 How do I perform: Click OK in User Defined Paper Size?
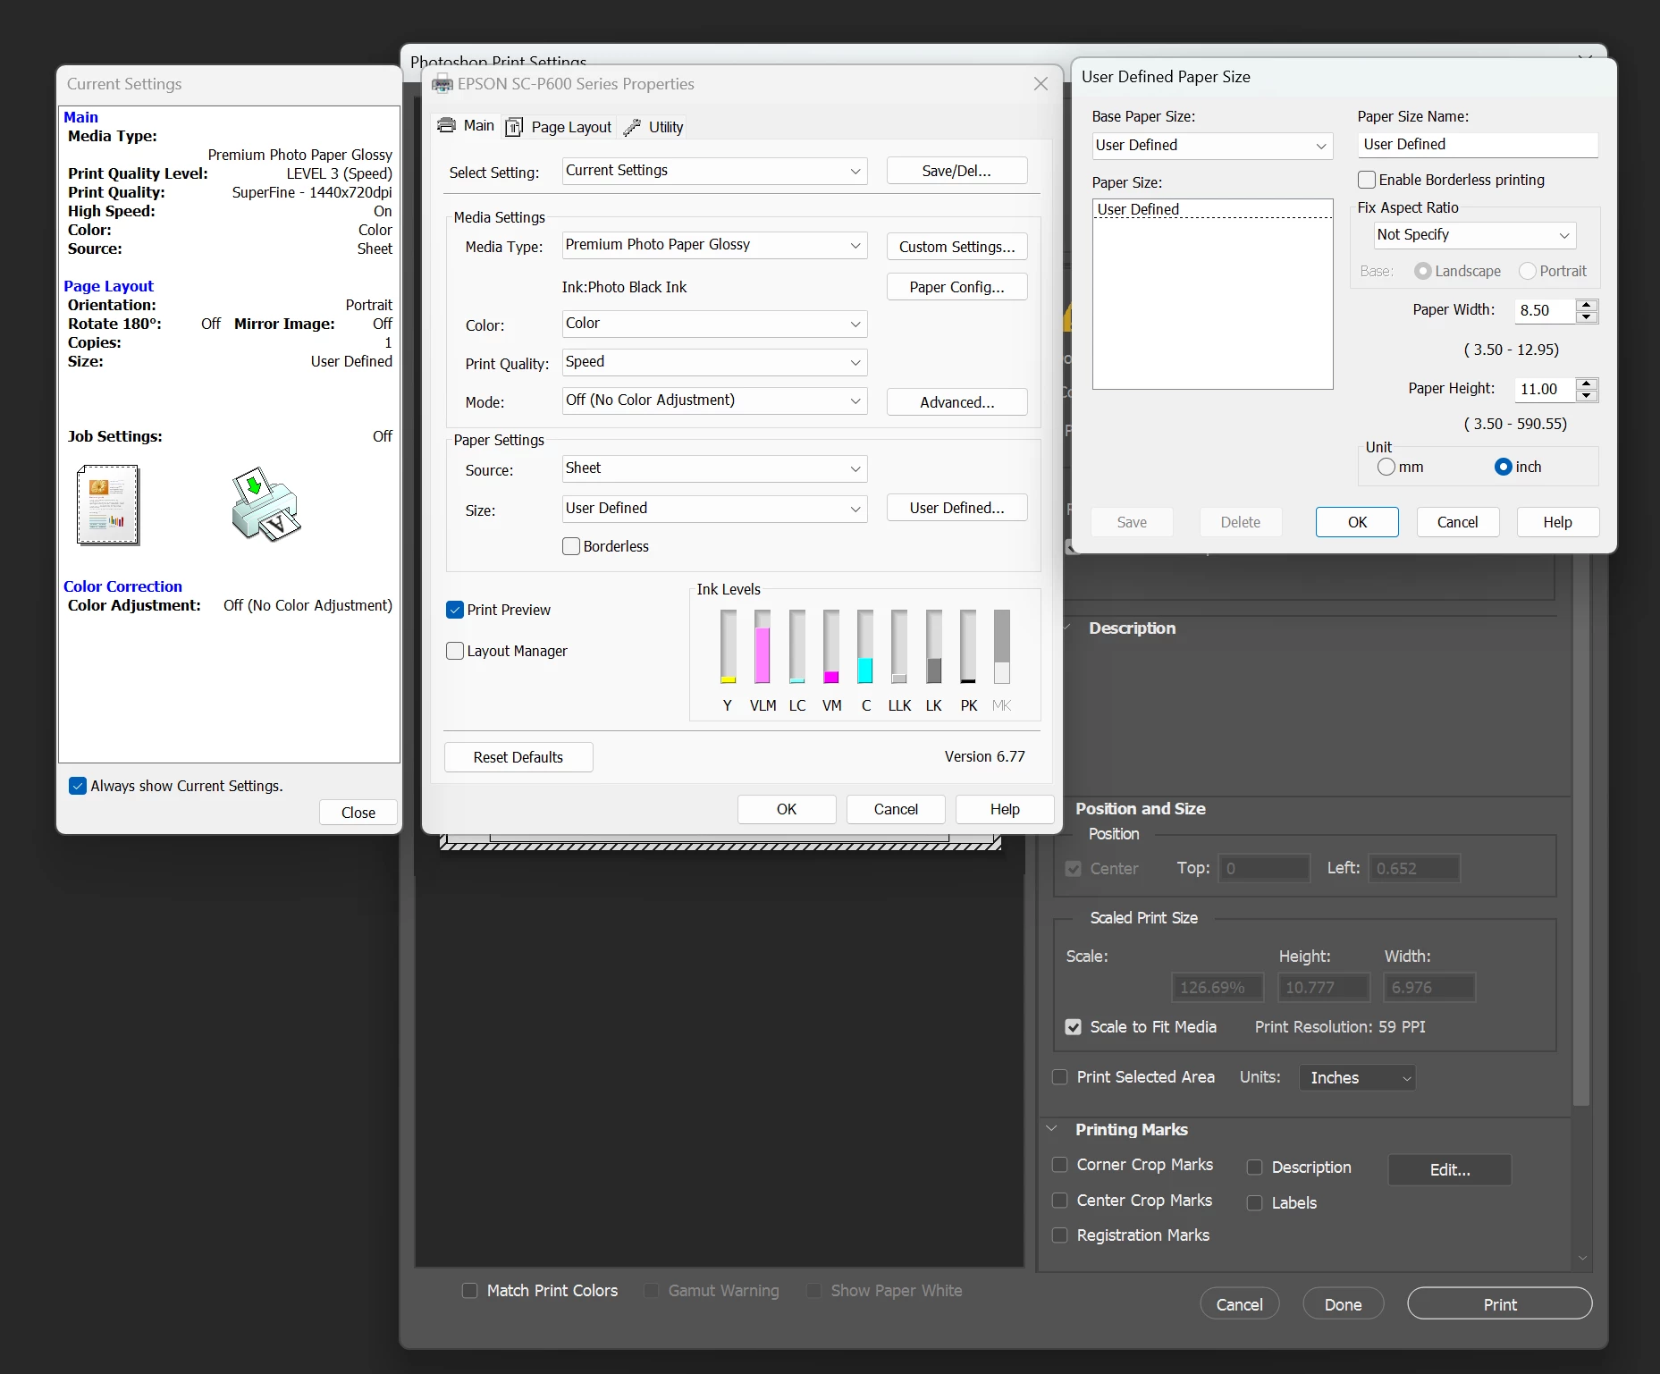(x=1357, y=522)
